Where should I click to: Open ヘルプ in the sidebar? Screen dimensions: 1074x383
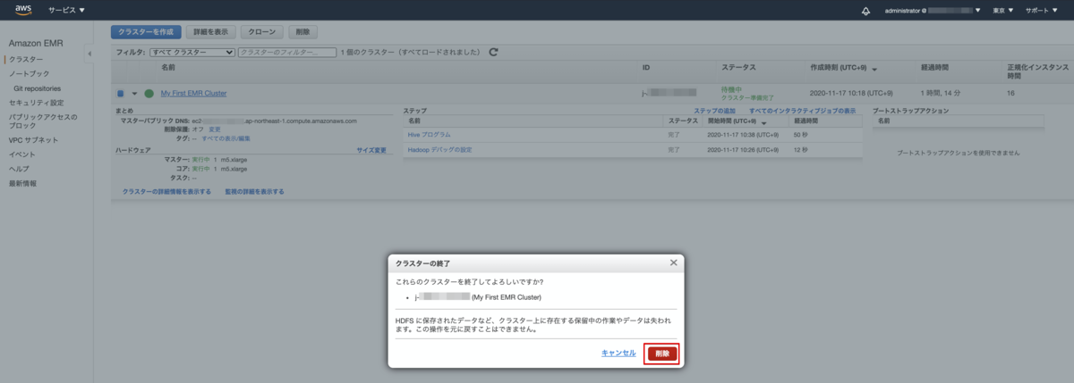(19, 169)
